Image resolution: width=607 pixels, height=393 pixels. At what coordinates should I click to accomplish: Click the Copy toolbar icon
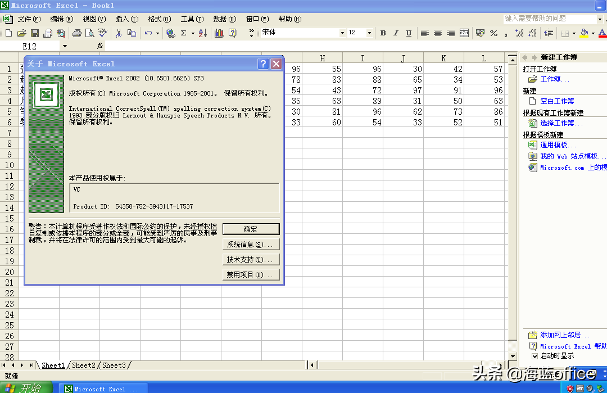132,33
